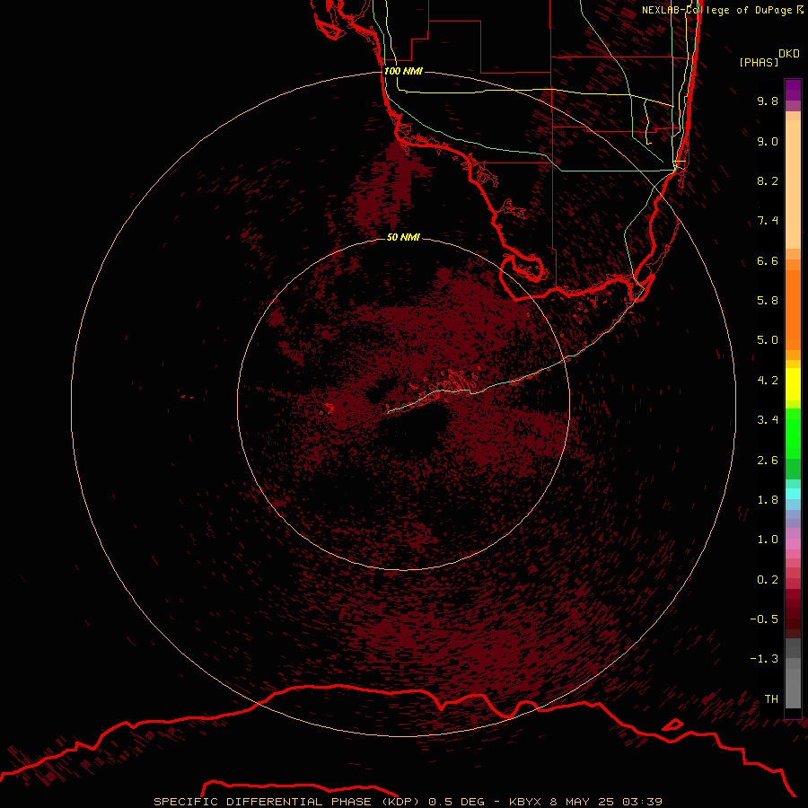Click the 2.6 value on the color scale
The height and width of the screenshot is (808, 808).
(768, 461)
